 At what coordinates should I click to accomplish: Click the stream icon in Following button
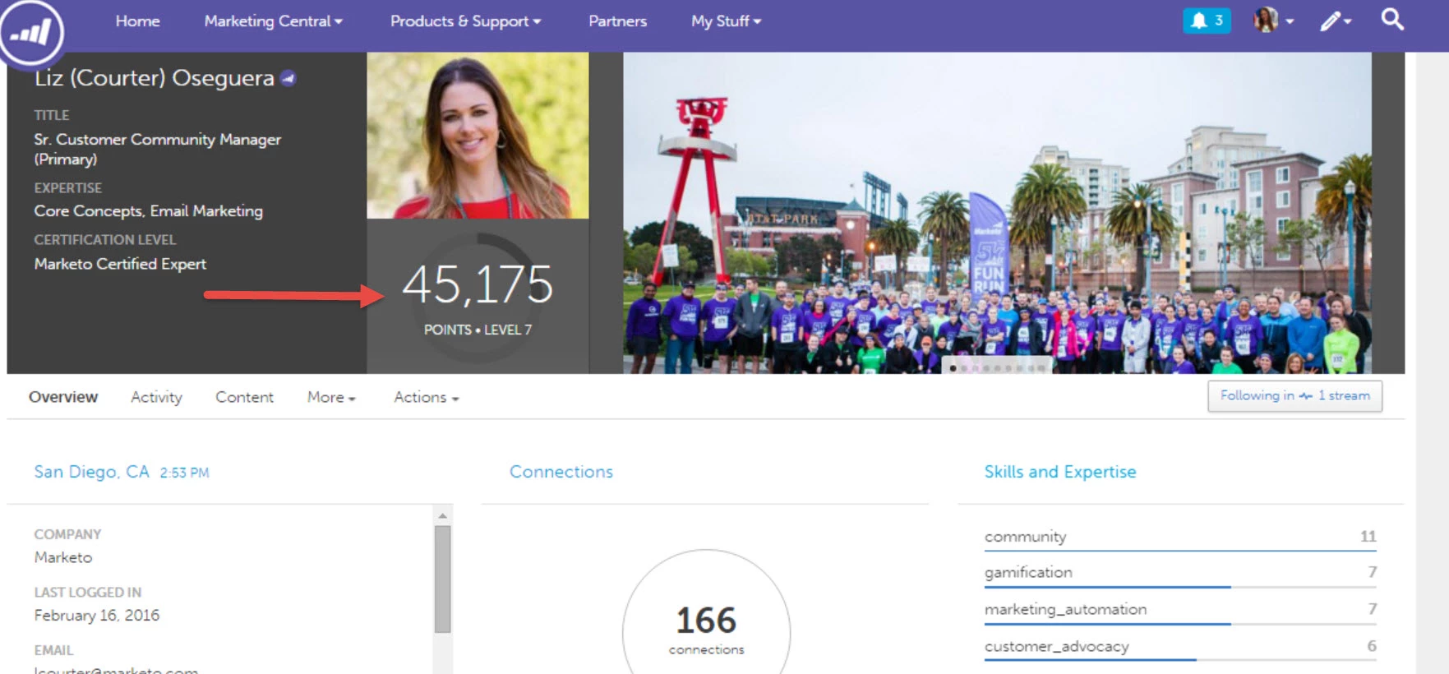[x=1305, y=396]
